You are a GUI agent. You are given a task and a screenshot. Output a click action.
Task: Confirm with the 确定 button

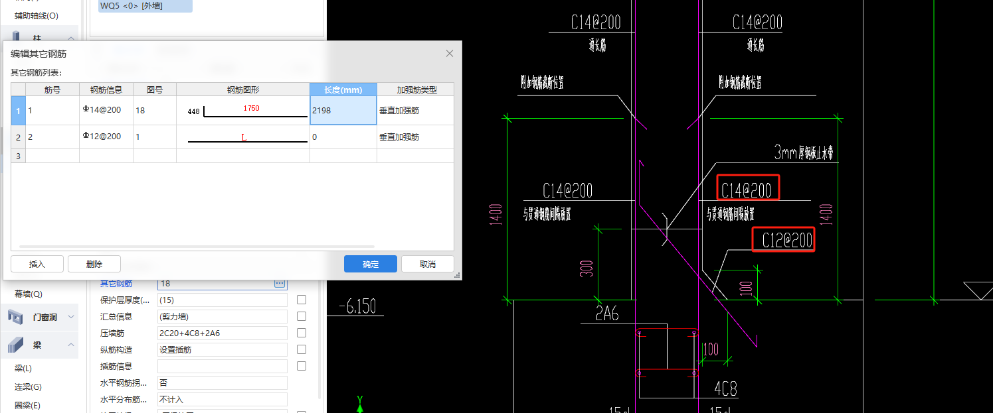(371, 264)
